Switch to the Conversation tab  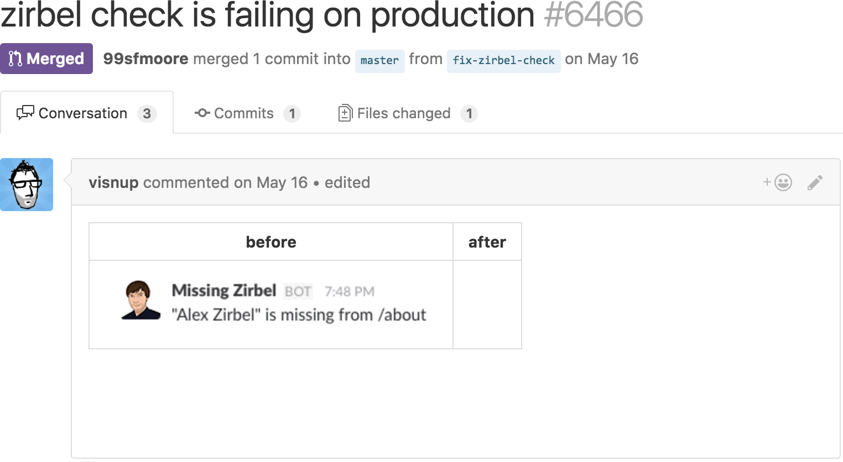click(82, 113)
